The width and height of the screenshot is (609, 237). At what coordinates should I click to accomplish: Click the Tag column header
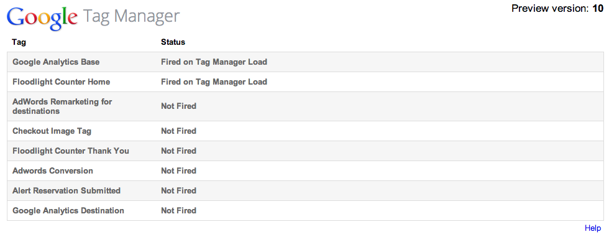coord(19,42)
